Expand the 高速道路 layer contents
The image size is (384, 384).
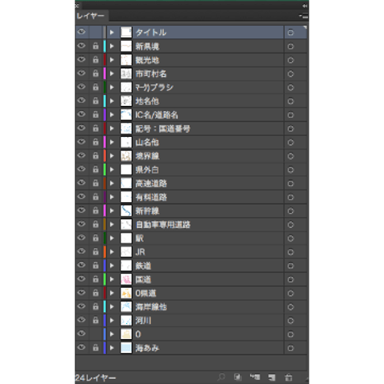[x=112, y=184]
